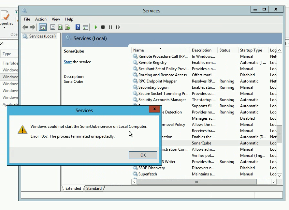Click the SonarQube description cell in the list
This screenshot has height=210, width=289.
point(201,143)
